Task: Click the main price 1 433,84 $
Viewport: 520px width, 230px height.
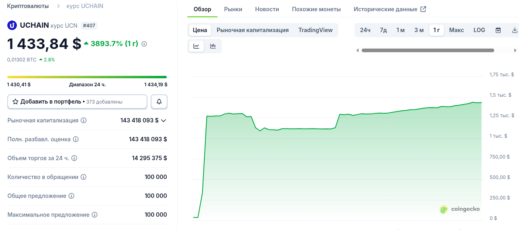Action: point(44,44)
